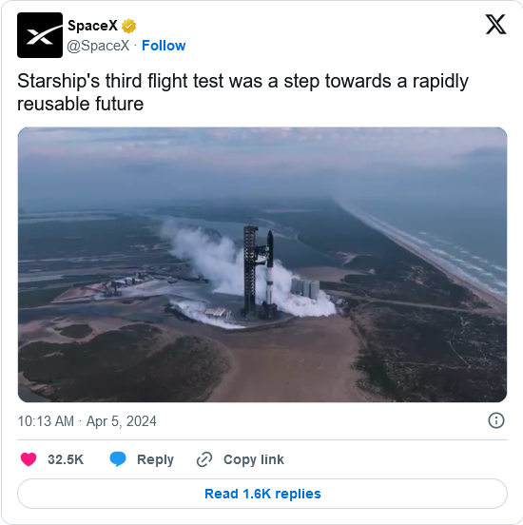Open the 10:13 AM timestamp
Image resolution: width=523 pixels, height=525 pixels.
coord(46,421)
